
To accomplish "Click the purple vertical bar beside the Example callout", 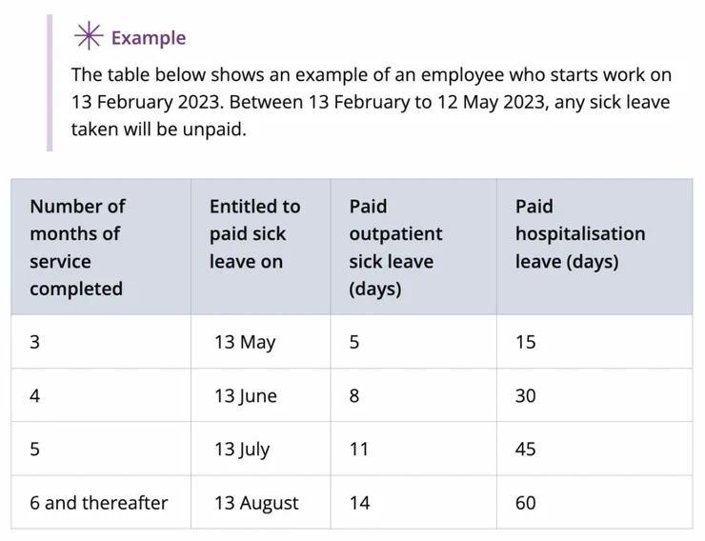I will pos(50,83).
